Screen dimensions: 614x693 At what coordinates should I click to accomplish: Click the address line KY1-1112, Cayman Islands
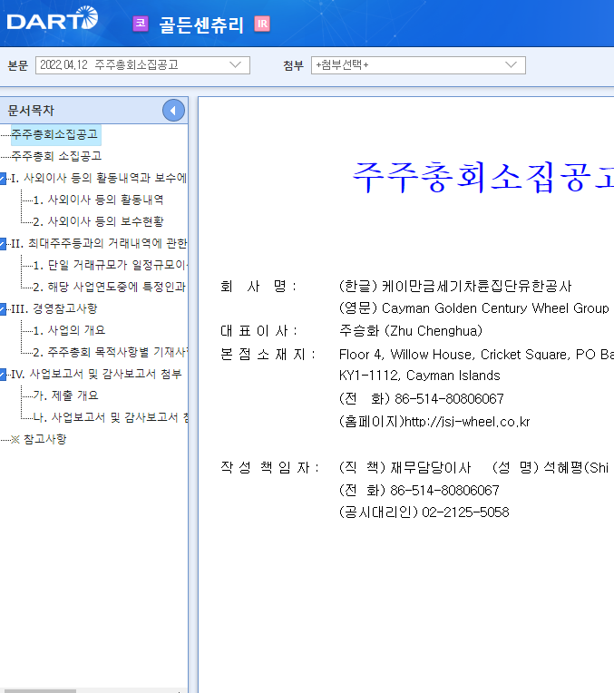tap(420, 376)
